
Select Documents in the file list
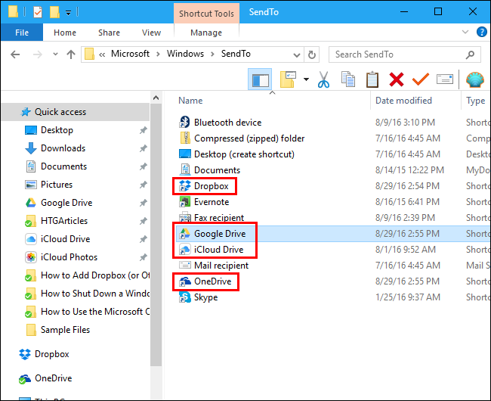[209, 170]
